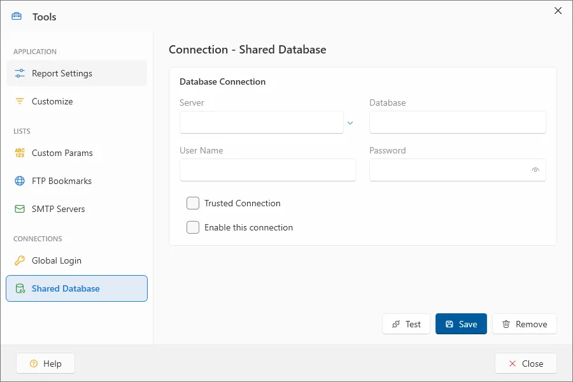This screenshot has height=382, width=573.
Task: Click the Global Login key icon
Action: pyautogui.click(x=20, y=260)
